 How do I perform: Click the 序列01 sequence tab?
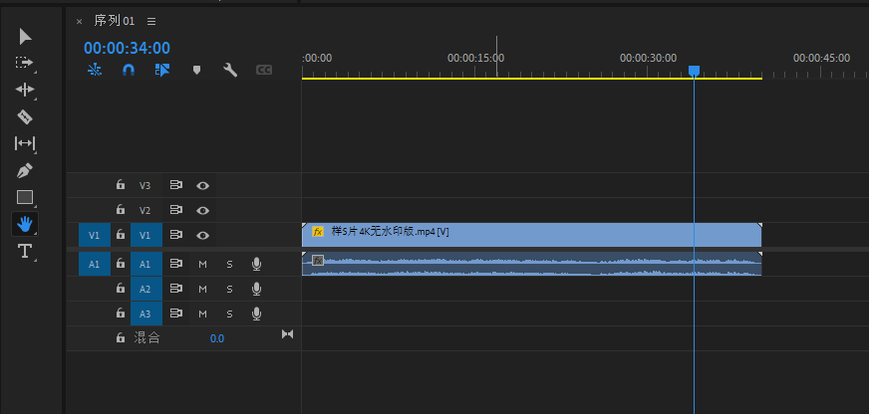[x=114, y=21]
